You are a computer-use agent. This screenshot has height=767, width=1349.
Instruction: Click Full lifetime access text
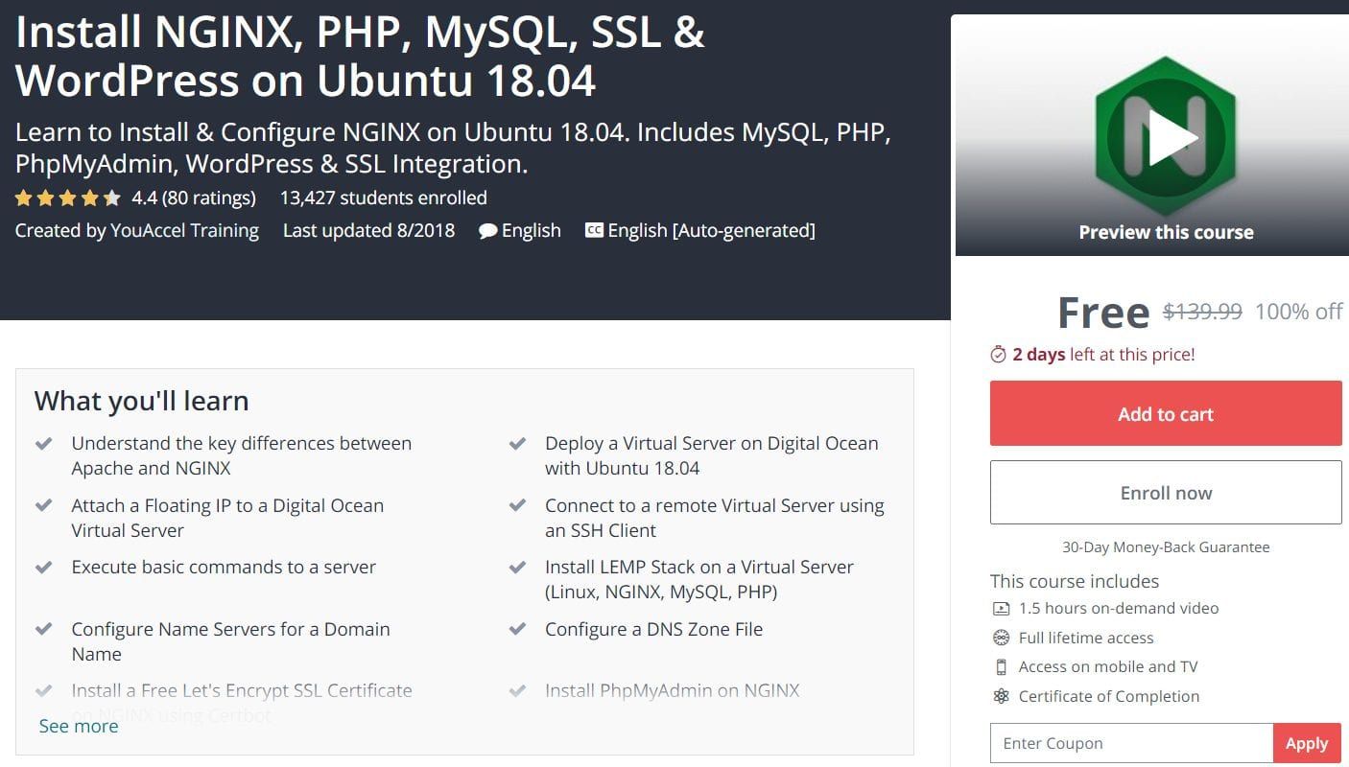(1086, 638)
